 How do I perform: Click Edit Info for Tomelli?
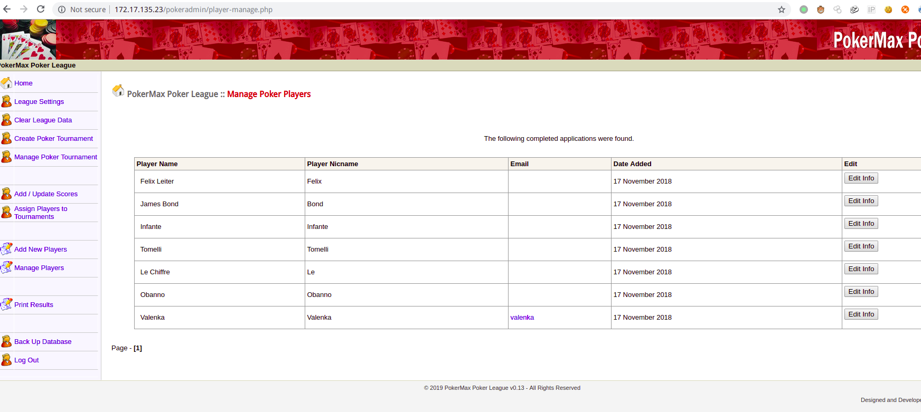point(861,246)
